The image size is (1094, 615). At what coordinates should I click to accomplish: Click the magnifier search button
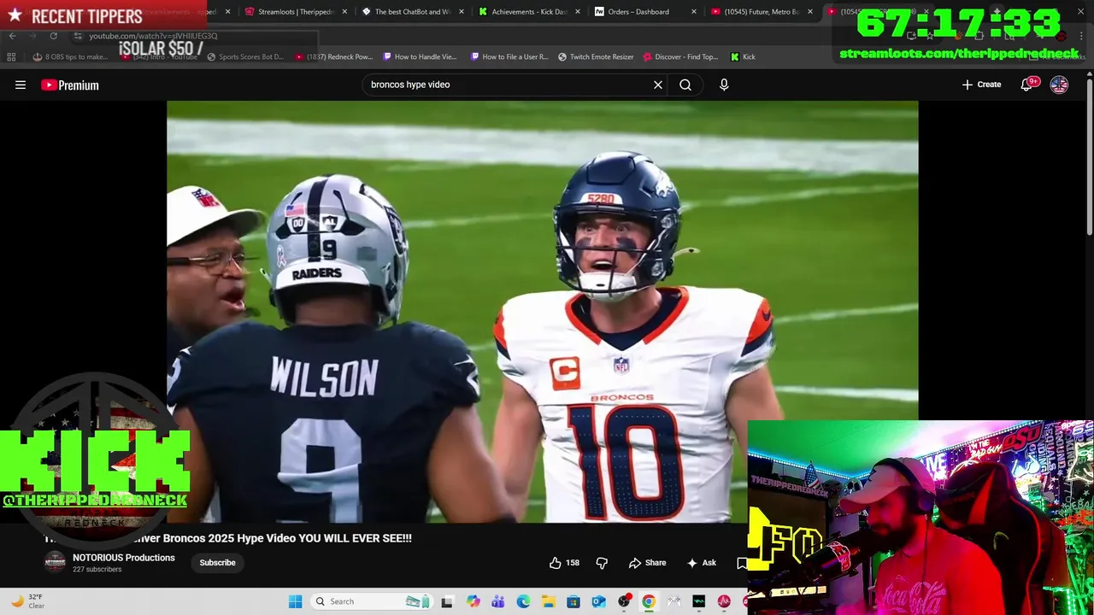coord(685,85)
